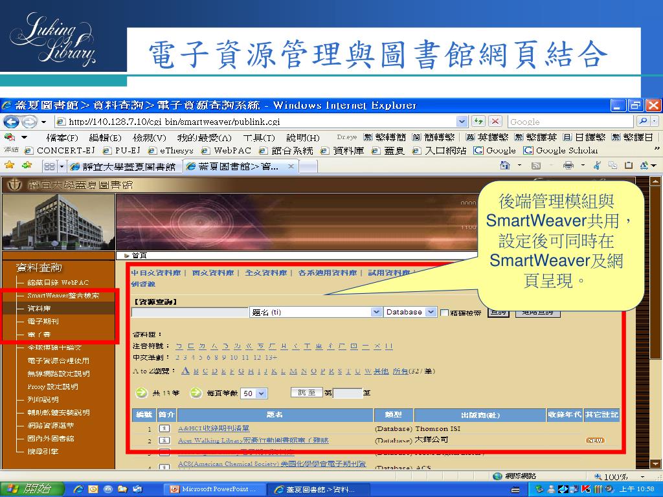The width and height of the screenshot is (663, 497).
Task: Click the info icon for A&HCI row
Action: [x=164, y=428]
